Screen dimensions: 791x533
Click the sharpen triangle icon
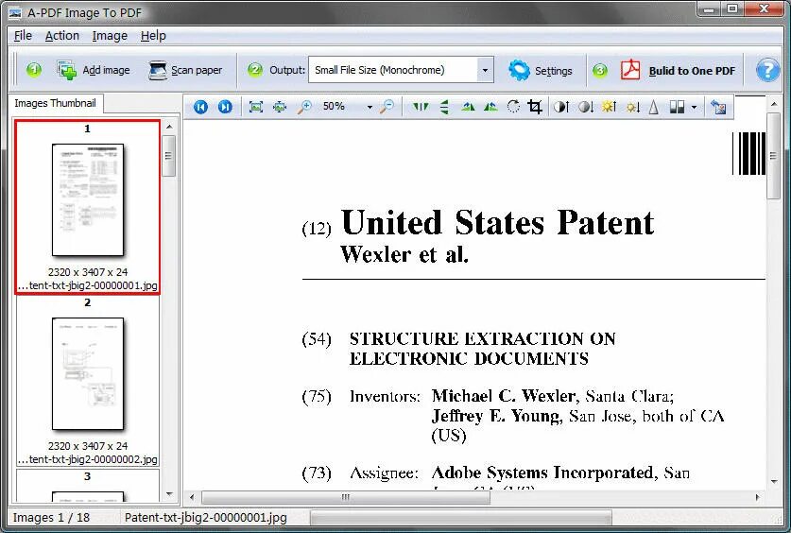[653, 107]
